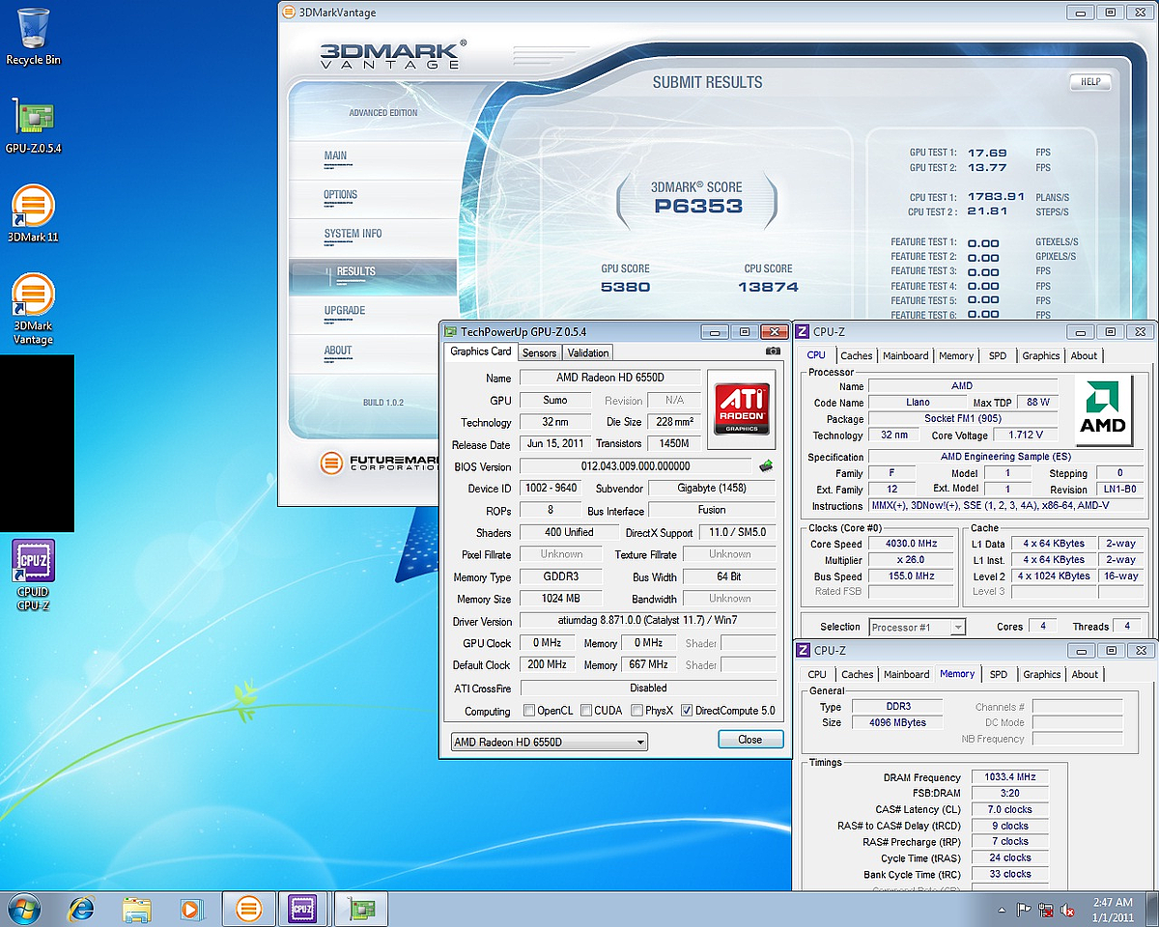Open the Windows Start menu
1159x927 pixels.
click(23, 909)
